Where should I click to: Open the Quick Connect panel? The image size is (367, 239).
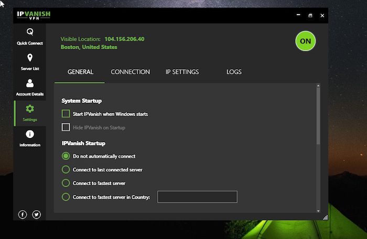(x=30, y=37)
